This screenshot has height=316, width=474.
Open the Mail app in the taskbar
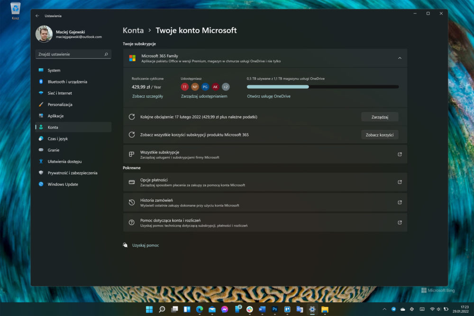pos(212,309)
